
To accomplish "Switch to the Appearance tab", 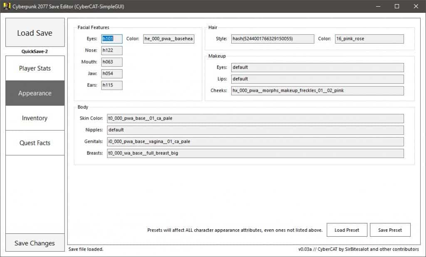I will point(35,93).
